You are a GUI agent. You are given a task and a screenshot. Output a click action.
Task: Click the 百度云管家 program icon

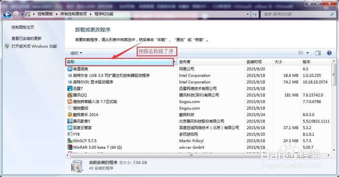(69, 128)
